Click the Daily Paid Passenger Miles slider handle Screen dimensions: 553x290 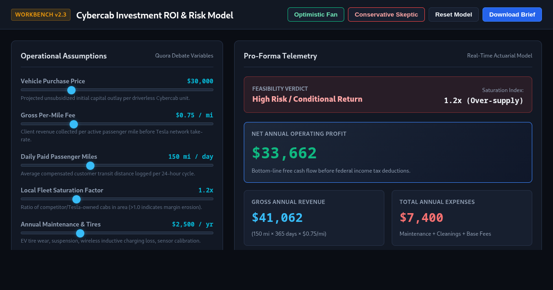[x=90, y=165]
